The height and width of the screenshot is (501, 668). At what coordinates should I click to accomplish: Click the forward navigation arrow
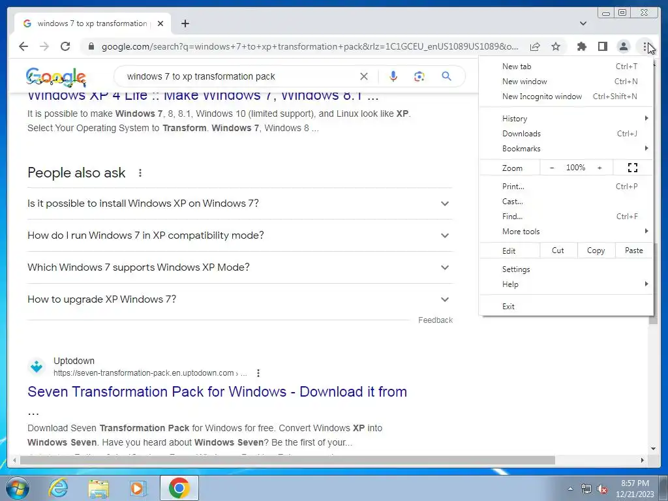tap(44, 46)
